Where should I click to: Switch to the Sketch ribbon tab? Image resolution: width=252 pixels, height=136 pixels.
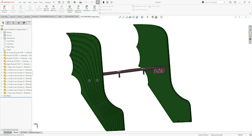[x=20, y=17]
